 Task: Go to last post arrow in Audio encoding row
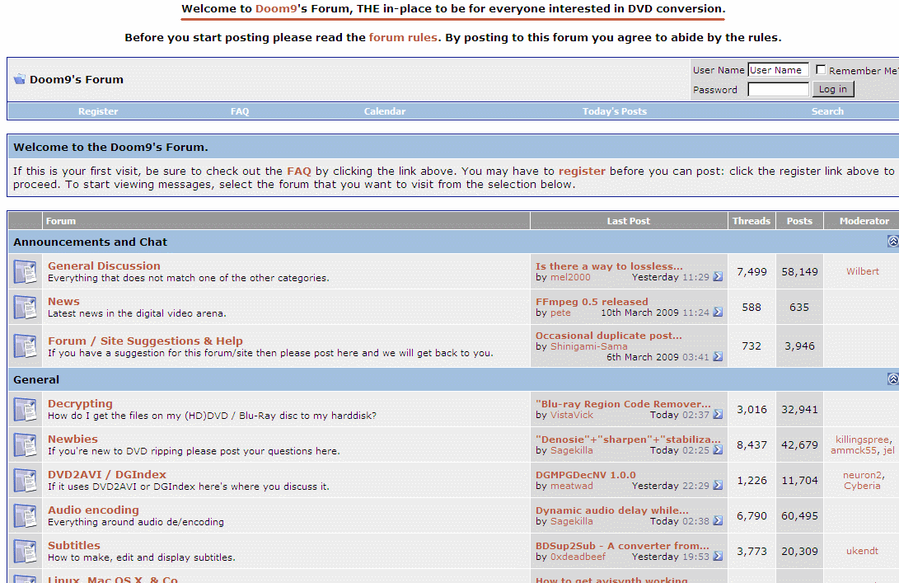pos(718,521)
